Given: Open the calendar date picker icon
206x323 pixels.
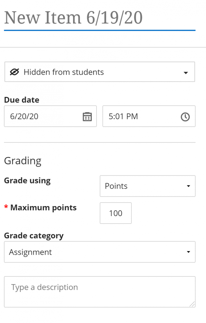Looking at the screenshot, I should coord(87,117).
